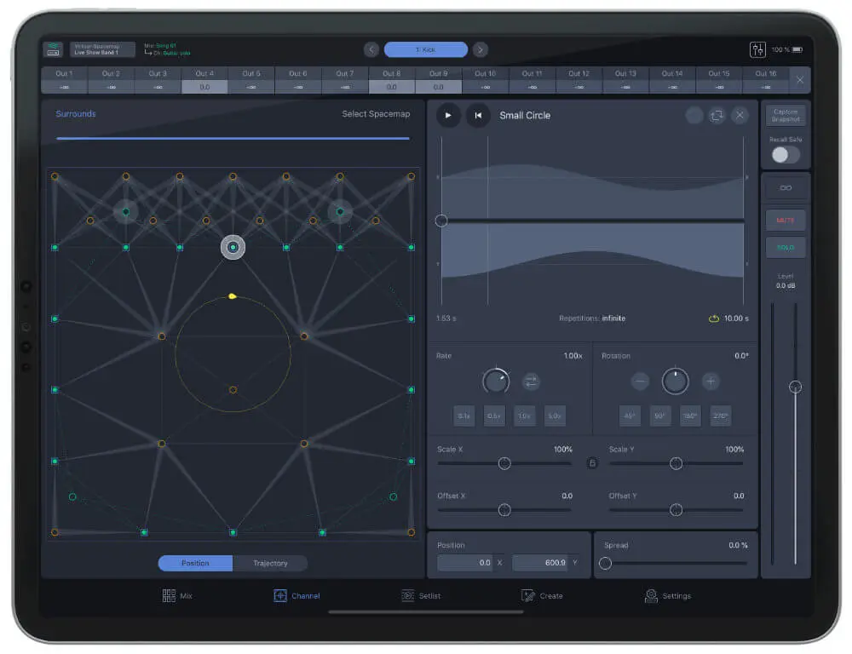Mute the Kick channel
Image resolution: width=852 pixels, height=654 pixels.
tap(786, 220)
